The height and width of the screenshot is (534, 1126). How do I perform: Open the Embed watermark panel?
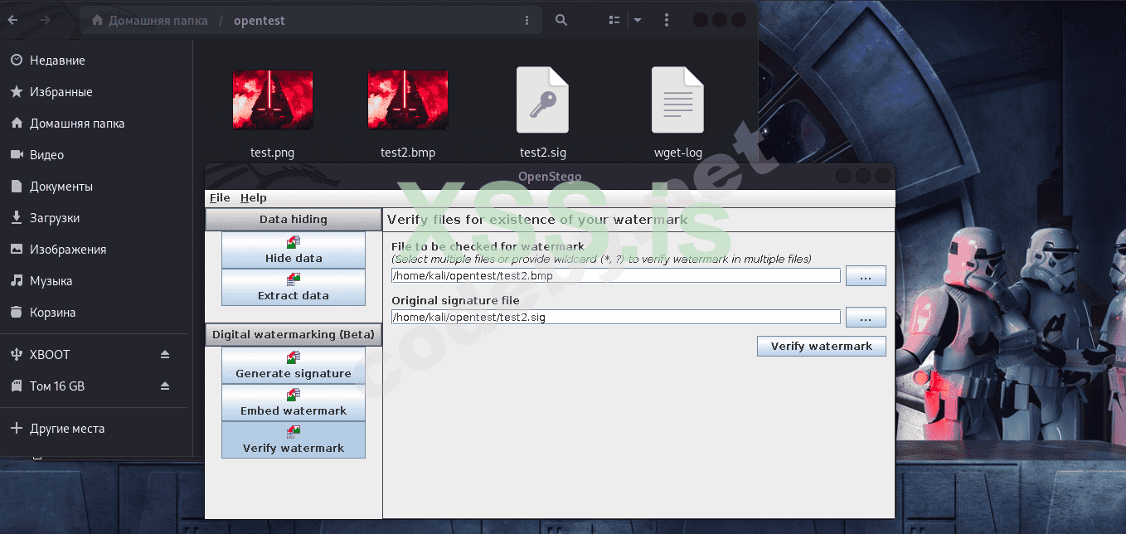click(294, 402)
